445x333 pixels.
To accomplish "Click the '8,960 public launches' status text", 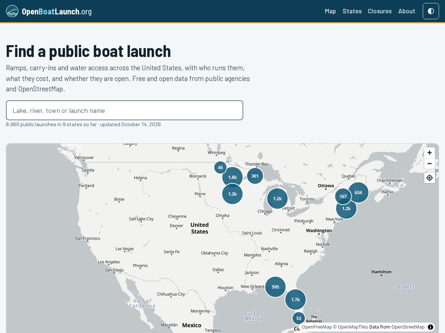I will coord(83,124).
